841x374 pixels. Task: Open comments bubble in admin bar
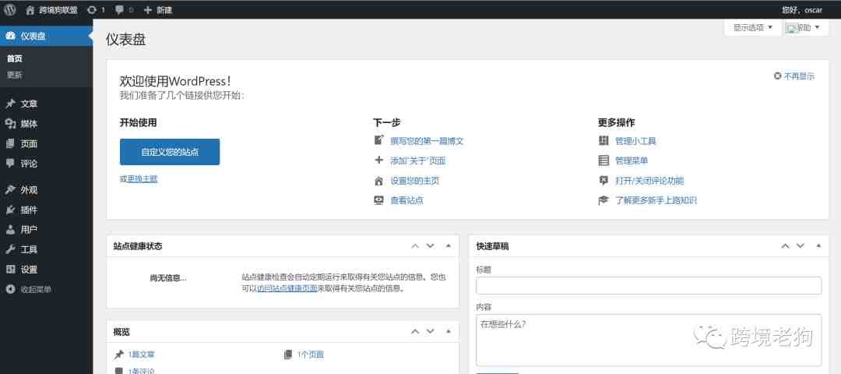click(125, 9)
